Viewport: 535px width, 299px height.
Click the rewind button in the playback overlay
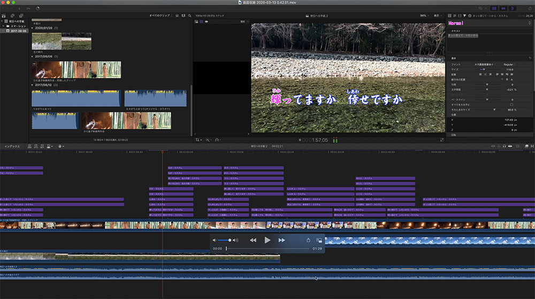pyautogui.click(x=253, y=240)
